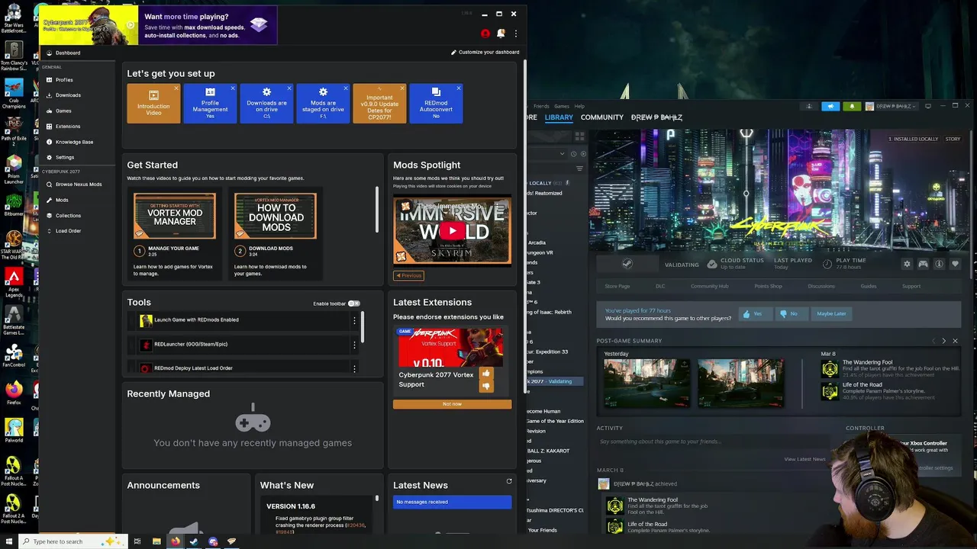Open Manage Your Game video thumbnail
977x549 pixels.
coord(175,216)
